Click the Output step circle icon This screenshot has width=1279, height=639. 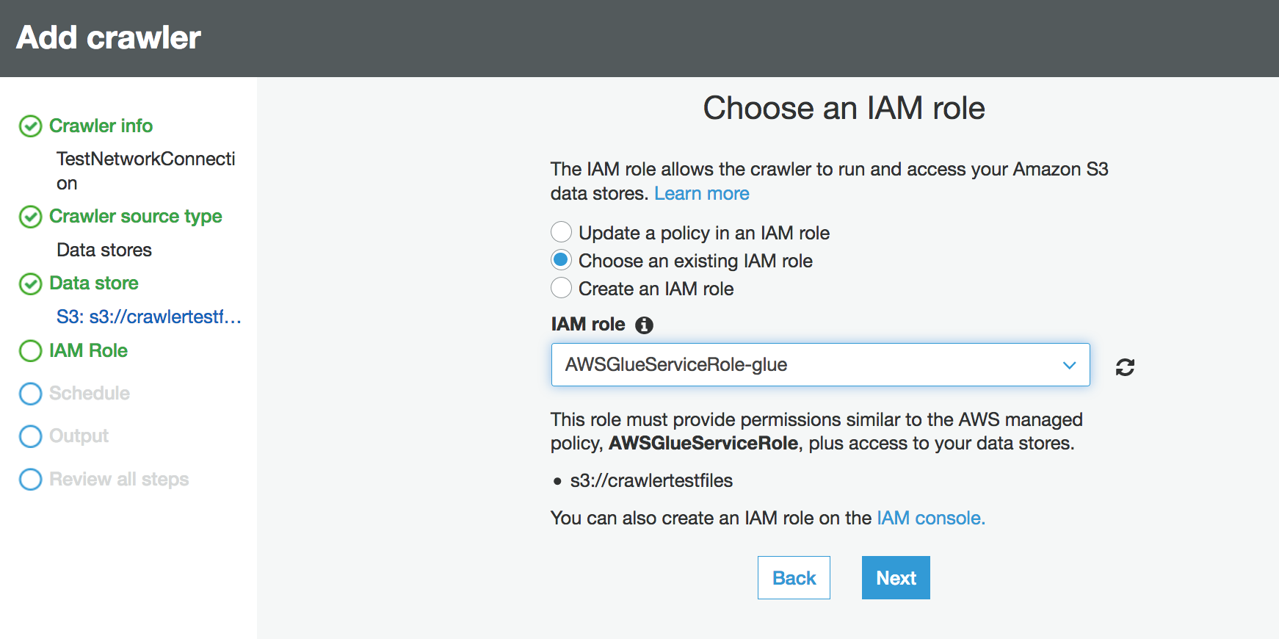tap(30, 436)
